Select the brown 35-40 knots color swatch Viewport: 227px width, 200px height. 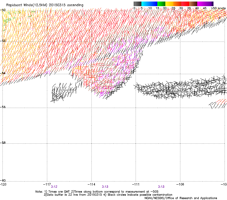coord(193,4)
